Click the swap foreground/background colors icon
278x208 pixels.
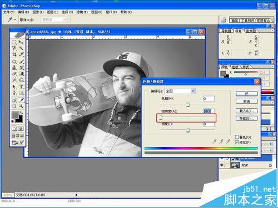22,113
